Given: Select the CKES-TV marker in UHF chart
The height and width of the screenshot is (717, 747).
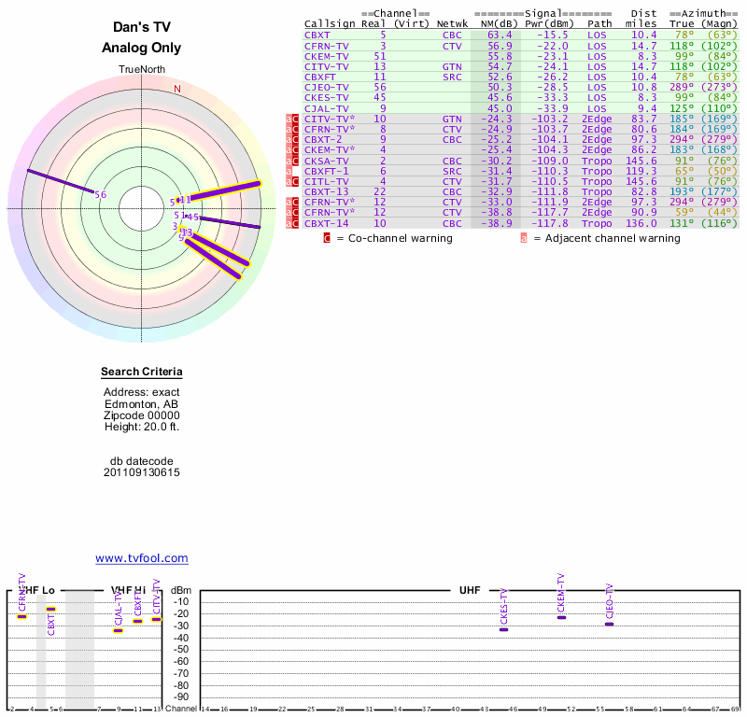Looking at the screenshot, I should pyautogui.click(x=503, y=629).
